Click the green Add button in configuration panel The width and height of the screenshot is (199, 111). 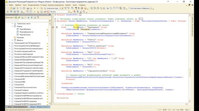click(16, 18)
